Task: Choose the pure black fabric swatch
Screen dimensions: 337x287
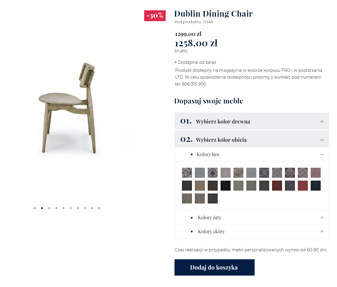Action: coord(225,186)
